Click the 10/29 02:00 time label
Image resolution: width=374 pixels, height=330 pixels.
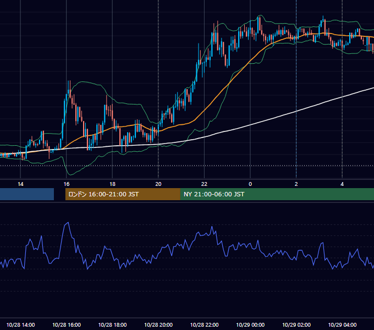[x=296, y=324]
